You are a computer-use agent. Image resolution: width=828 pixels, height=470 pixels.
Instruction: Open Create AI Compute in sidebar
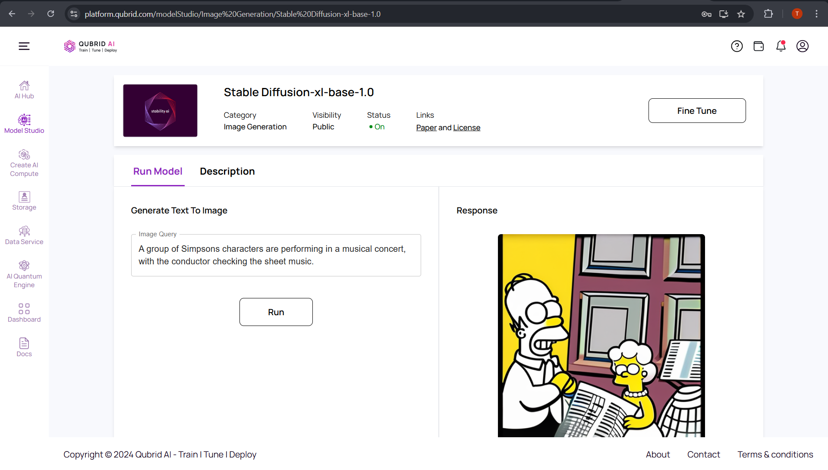click(x=24, y=163)
